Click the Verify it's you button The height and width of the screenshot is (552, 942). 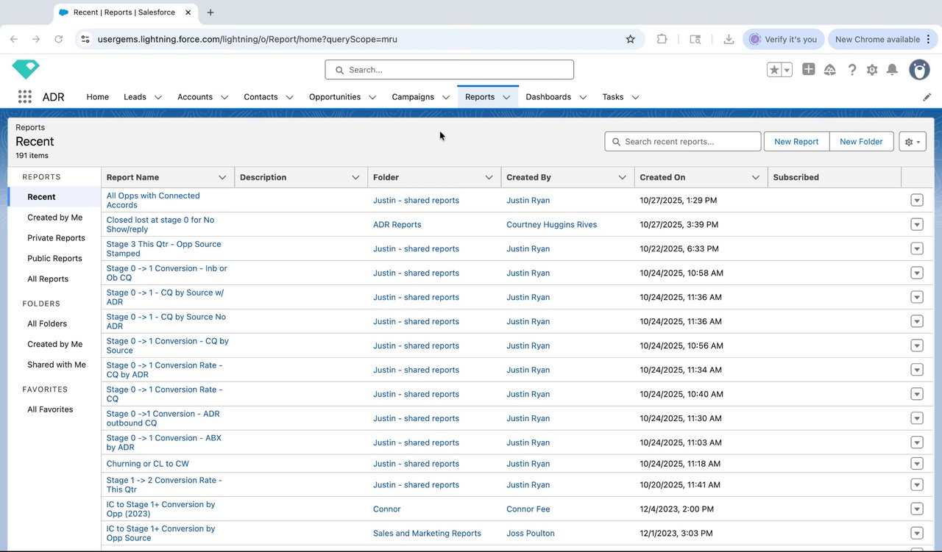pyautogui.click(x=783, y=39)
